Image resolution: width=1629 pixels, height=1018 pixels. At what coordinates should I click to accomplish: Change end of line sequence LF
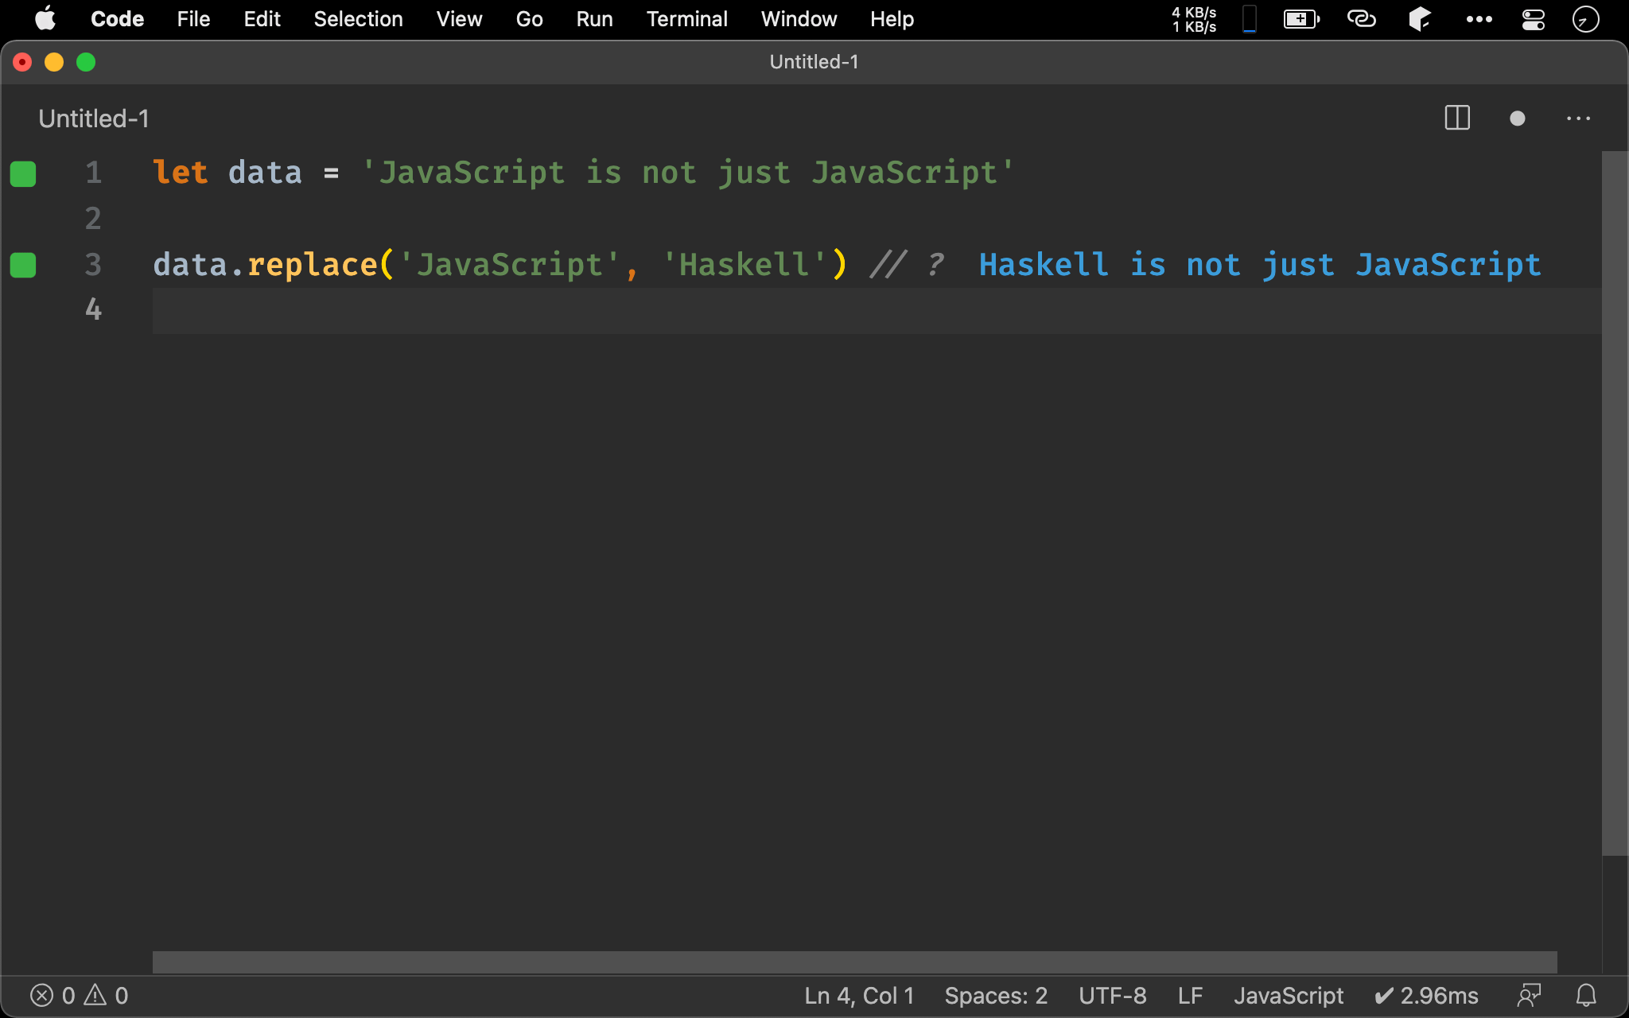(1190, 996)
